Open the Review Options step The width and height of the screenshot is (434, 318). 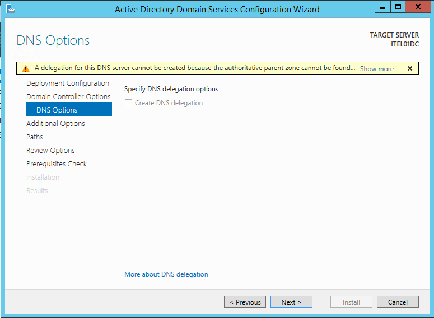(50, 150)
